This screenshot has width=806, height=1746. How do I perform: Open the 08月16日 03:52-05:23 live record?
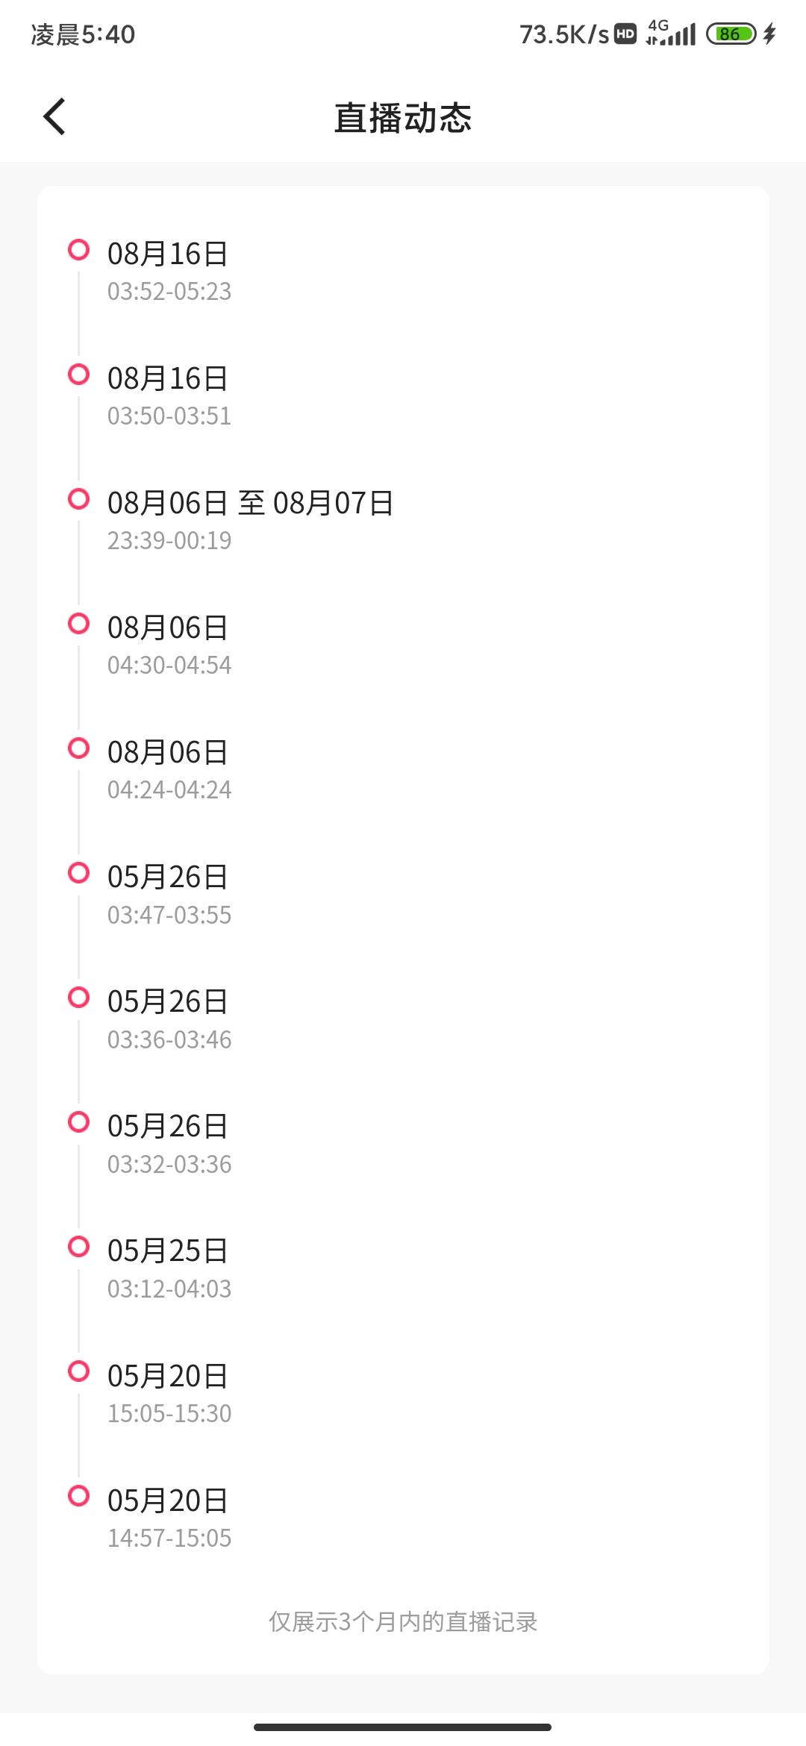(x=169, y=272)
